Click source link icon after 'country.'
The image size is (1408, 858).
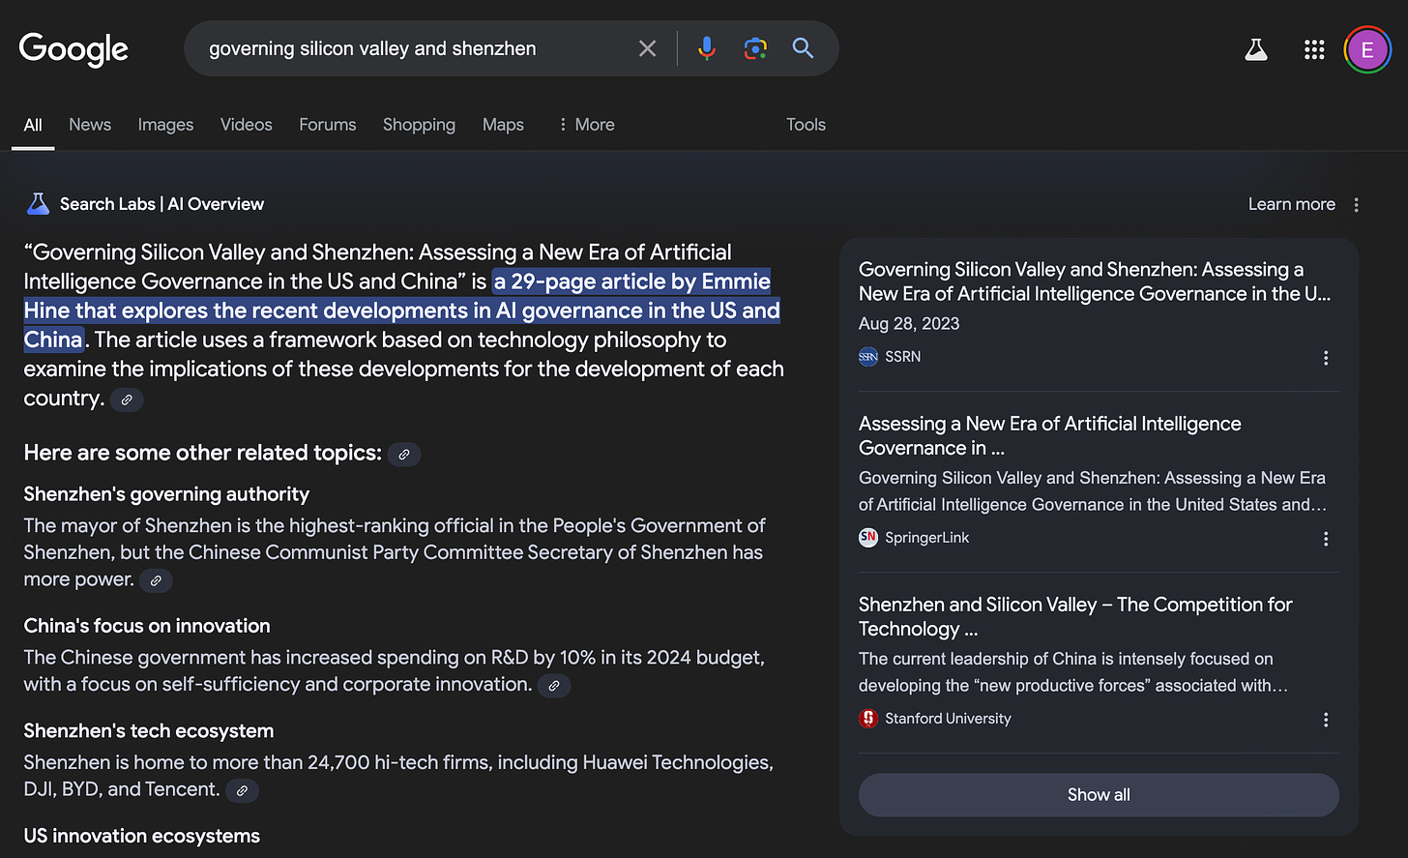pos(127,399)
